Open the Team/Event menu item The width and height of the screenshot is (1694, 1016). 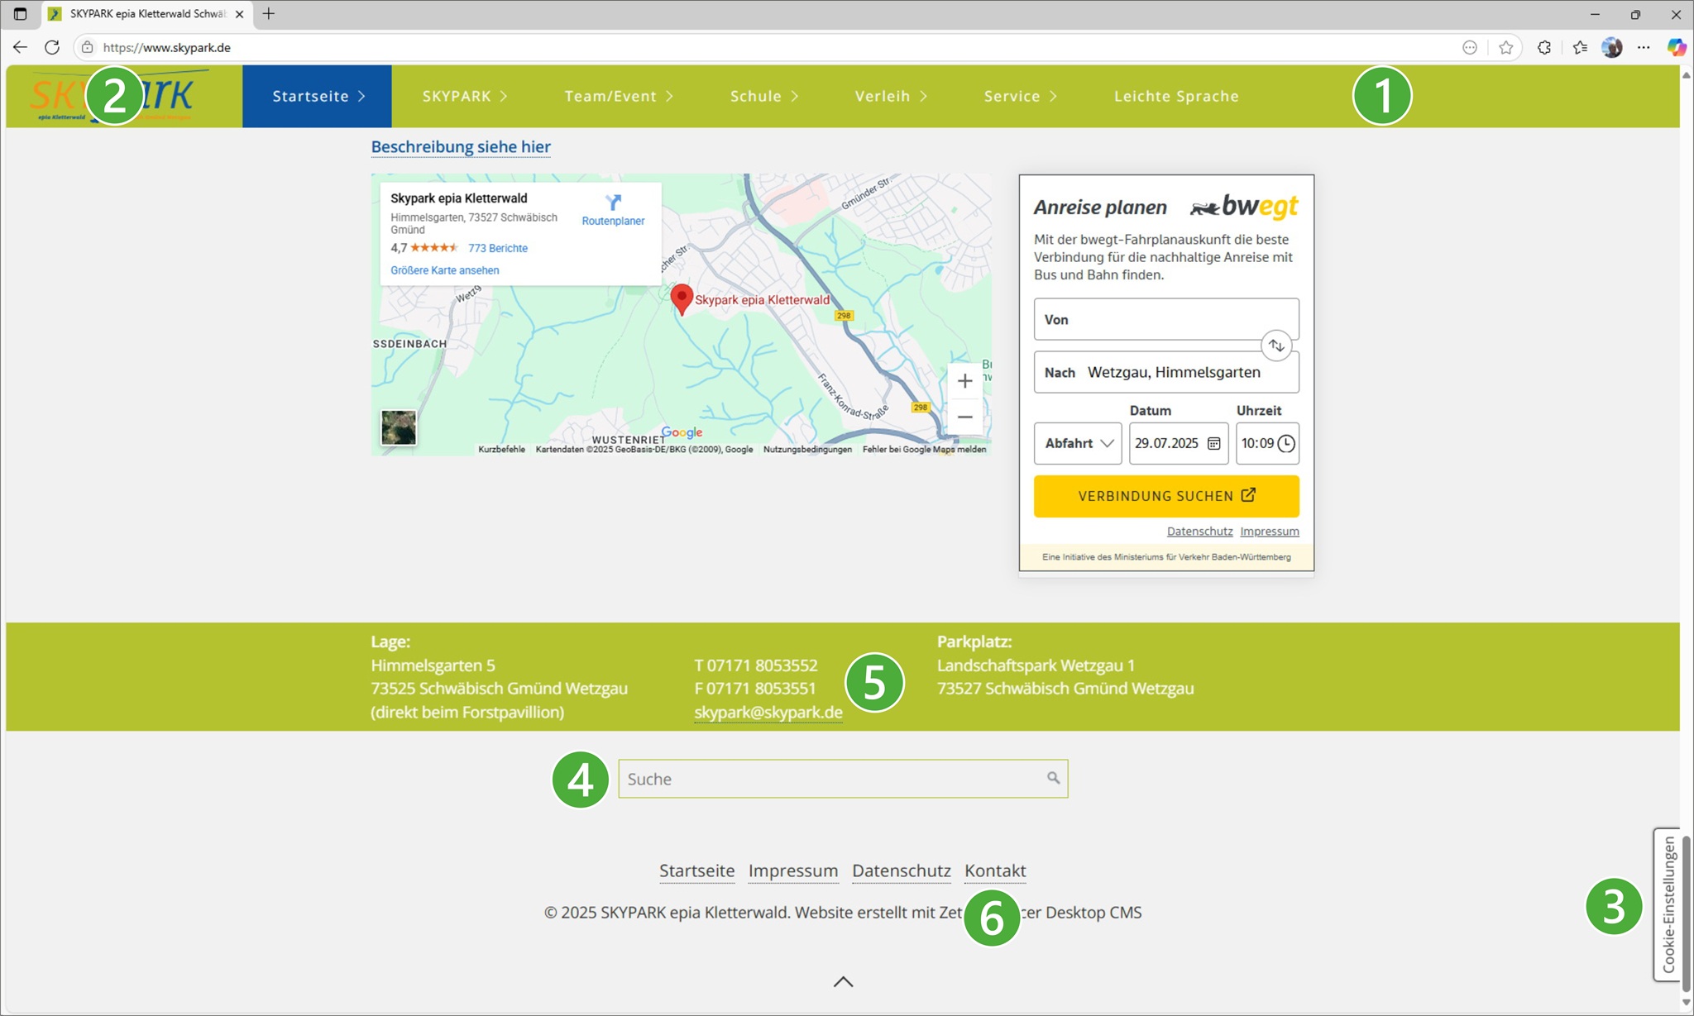(618, 96)
